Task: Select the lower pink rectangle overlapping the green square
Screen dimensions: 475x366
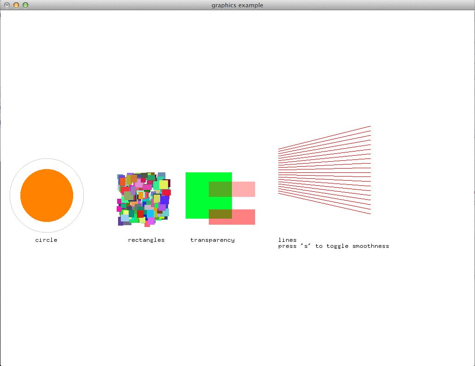Action: [243, 217]
